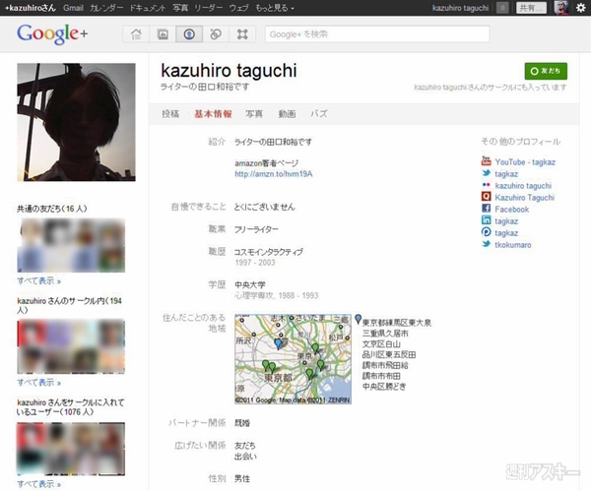Click the large profile photo

coord(76,122)
